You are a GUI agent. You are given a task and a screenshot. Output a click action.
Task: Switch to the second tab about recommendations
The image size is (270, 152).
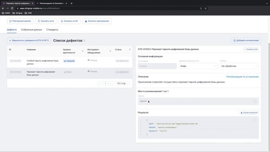(51, 3)
